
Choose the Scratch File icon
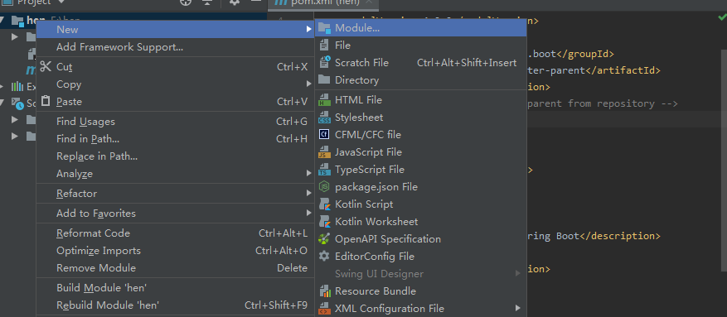(x=325, y=62)
